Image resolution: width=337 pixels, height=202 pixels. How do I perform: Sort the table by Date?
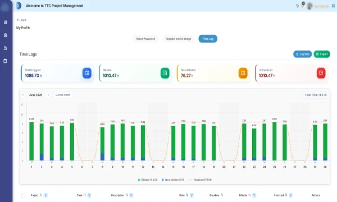187,195
